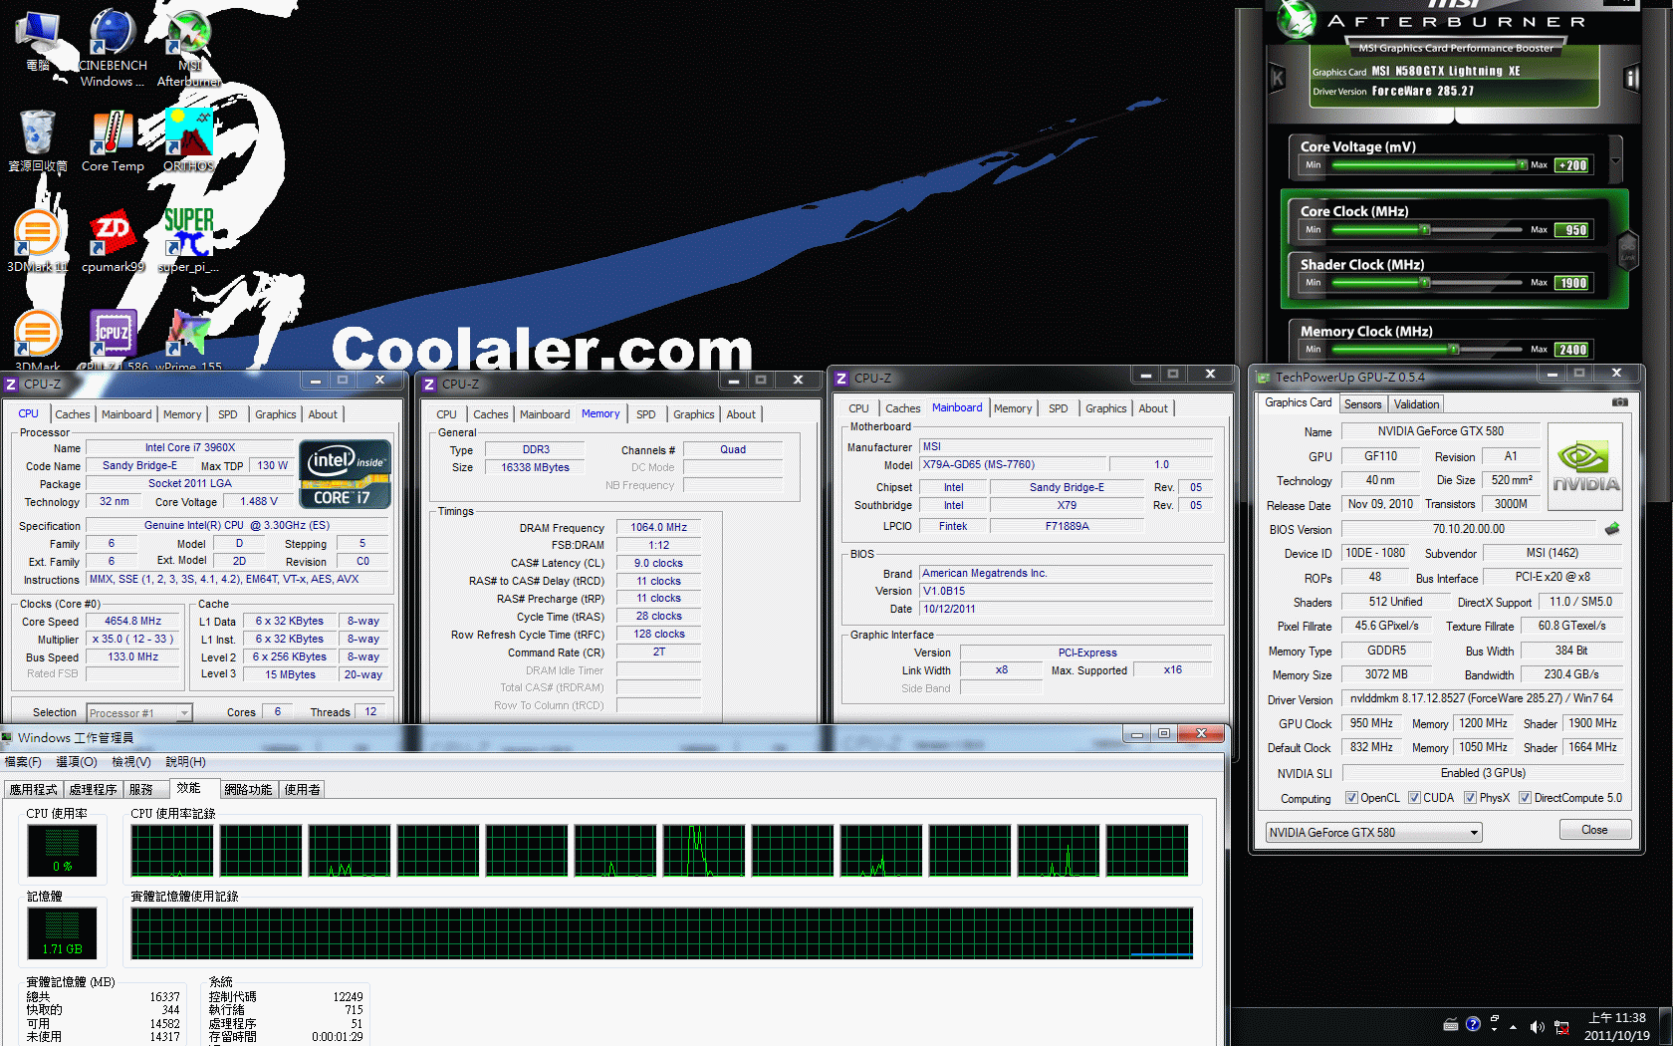1673x1046 pixels.
Task: Toggle DirectCompute 5.0 checkbox in GPU-Z
Action: coord(1525,798)
